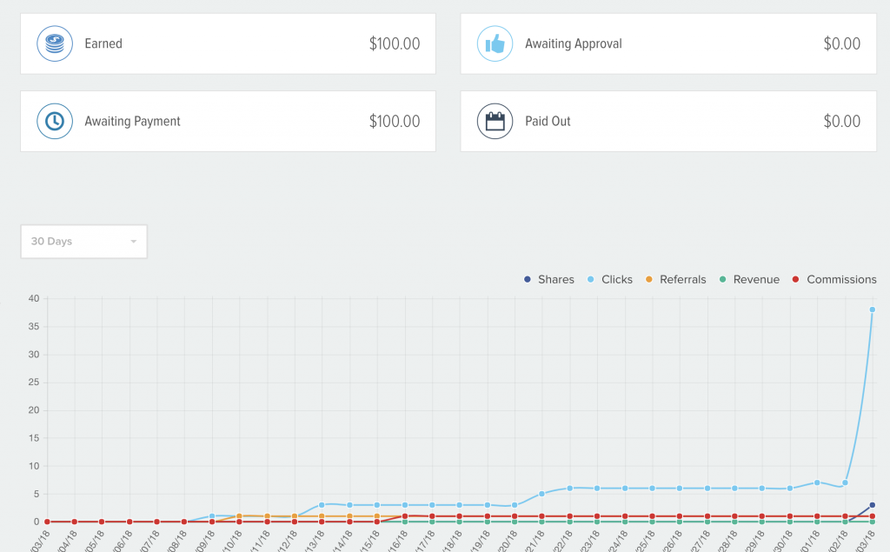Click the red Commissions legend dot
This screenshot has width=890, height=552.
797,279
